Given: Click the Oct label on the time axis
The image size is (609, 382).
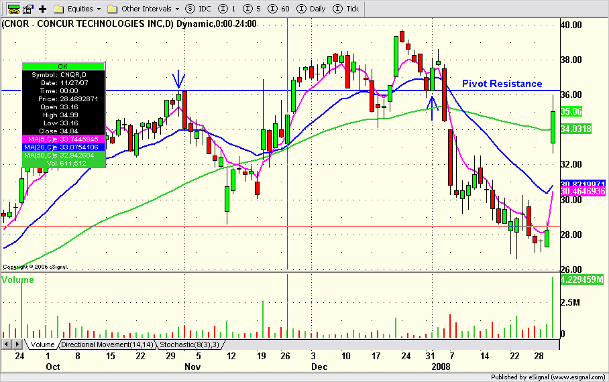Looking at the screenshot, I should click(53, 367).
